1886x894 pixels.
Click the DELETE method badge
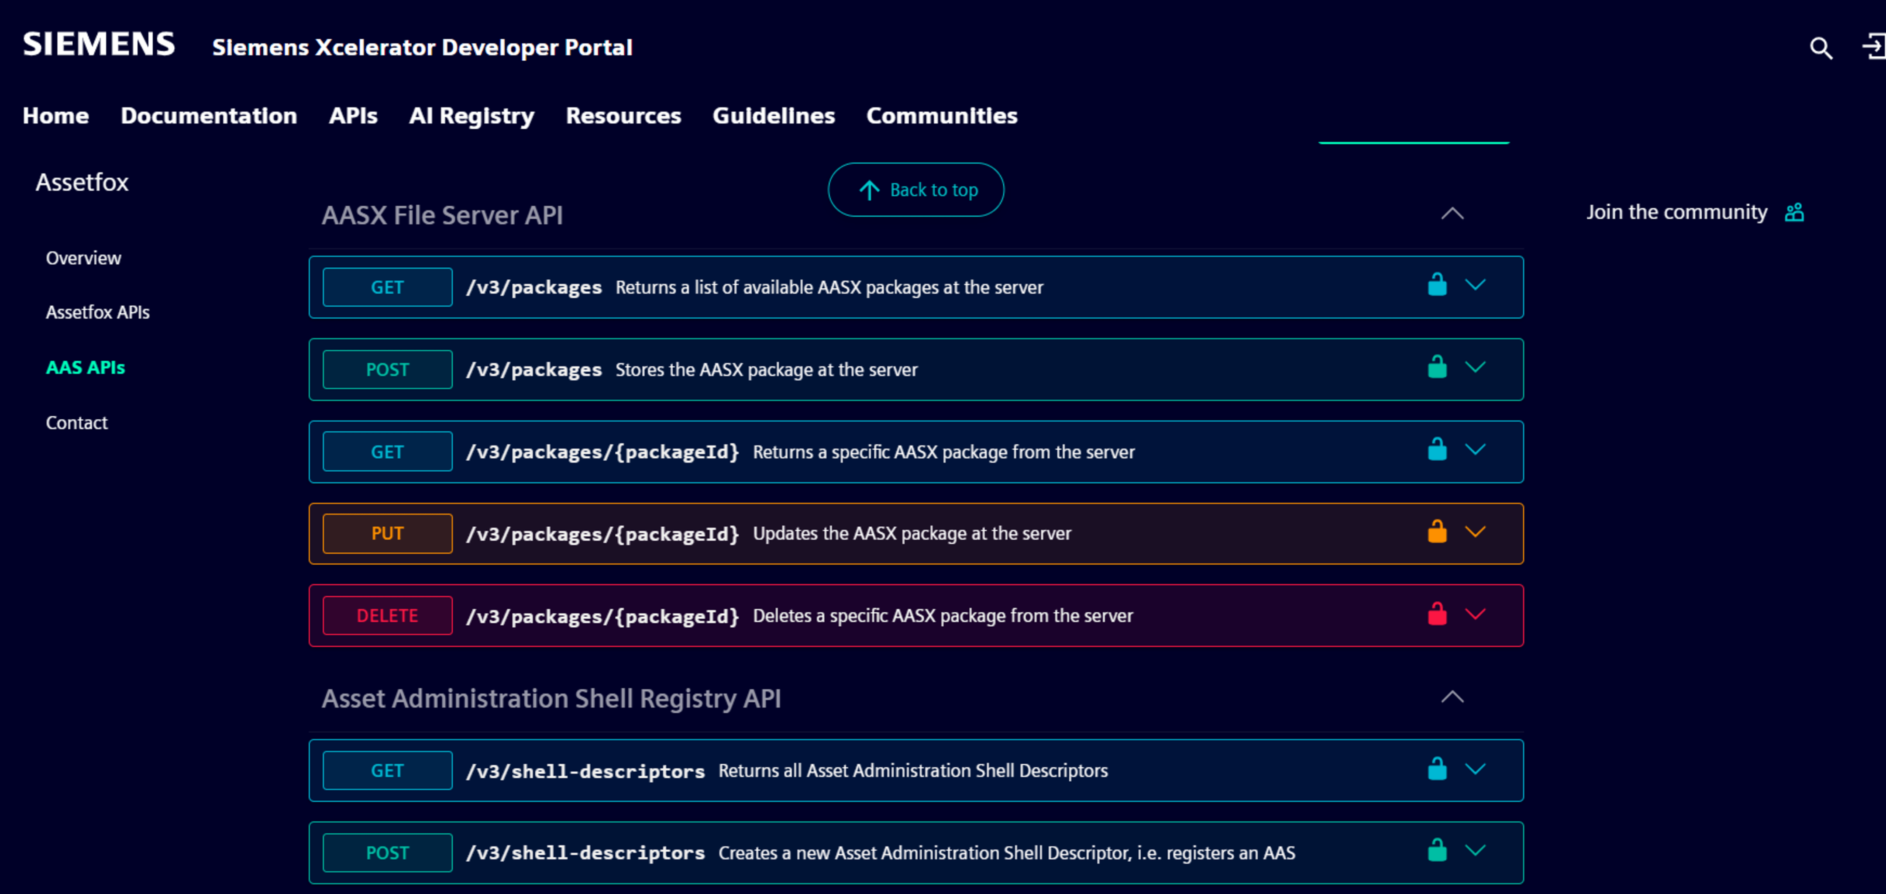(387, 616)
